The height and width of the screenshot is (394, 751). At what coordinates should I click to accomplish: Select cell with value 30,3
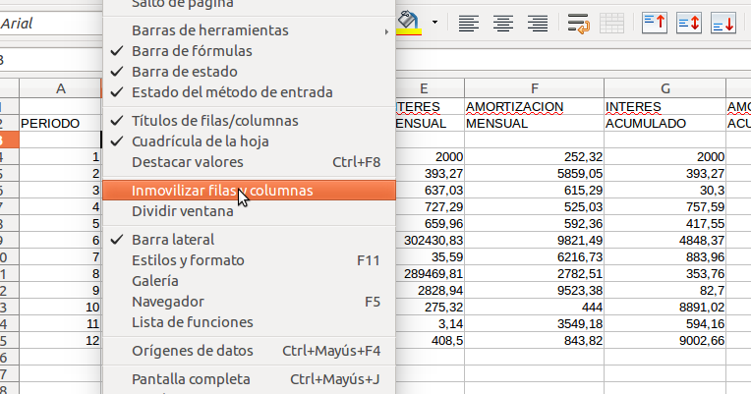tap(665, 190)
